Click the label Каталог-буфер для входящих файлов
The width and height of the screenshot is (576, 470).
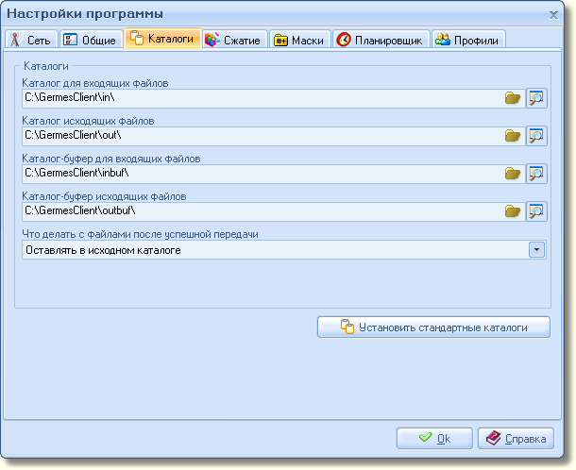tap(111, 159)
